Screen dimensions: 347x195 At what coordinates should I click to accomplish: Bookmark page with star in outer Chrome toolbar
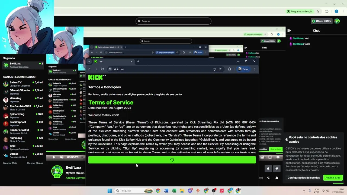(318, 11)
